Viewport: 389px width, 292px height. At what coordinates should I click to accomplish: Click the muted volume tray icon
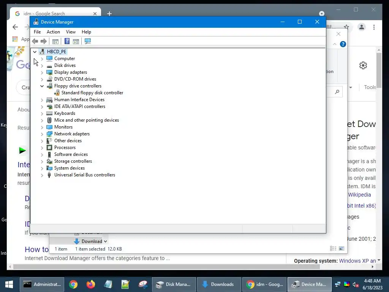tap(356, 284)
